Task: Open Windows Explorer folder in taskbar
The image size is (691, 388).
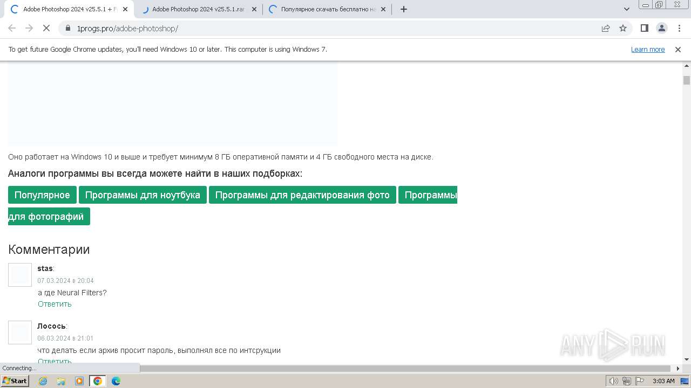Action: point(61,381)
